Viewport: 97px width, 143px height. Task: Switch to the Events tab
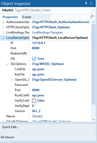coord(27,17)
